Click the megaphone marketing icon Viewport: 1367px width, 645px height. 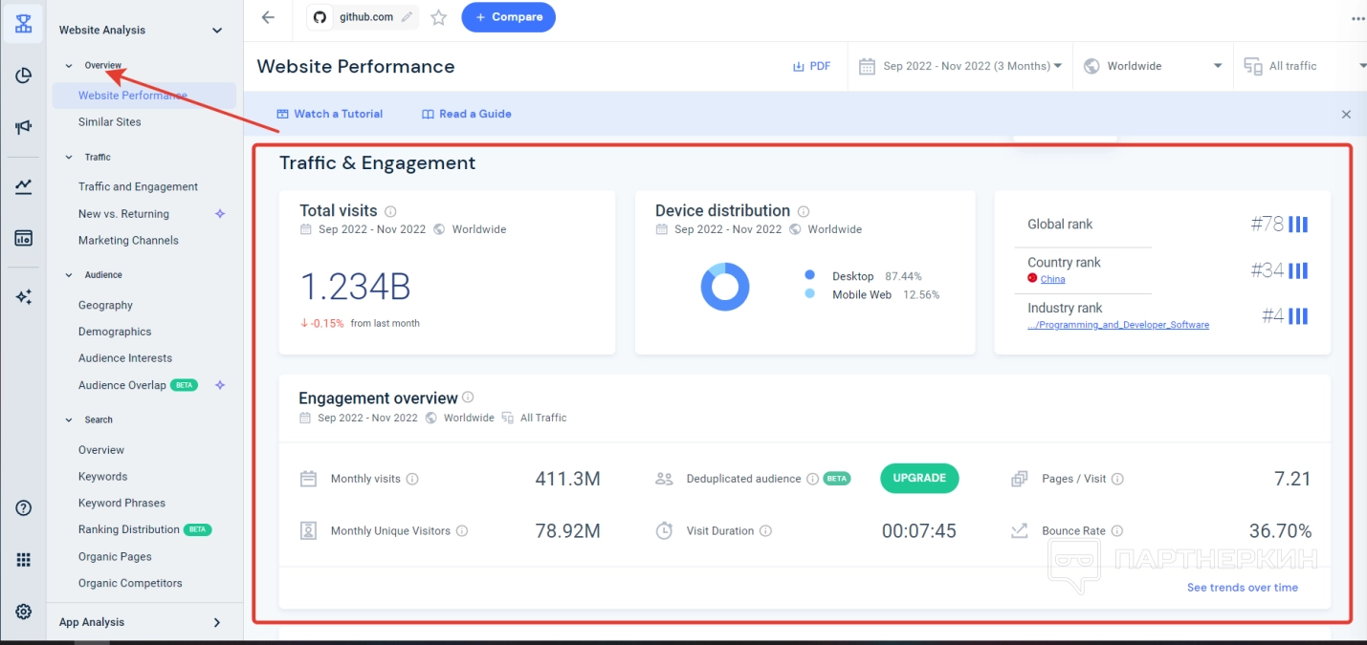pyautogui.click(x=24, y=127)
